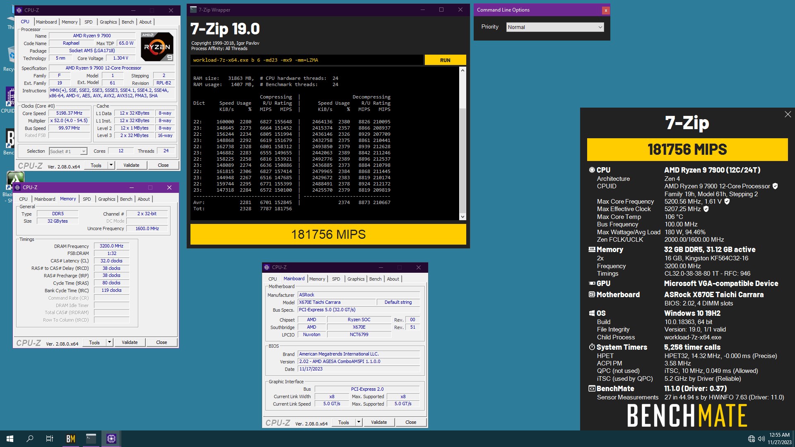795x447 pixels.
Task: Click the BenchMate icon in result panel
Action: point(592,389)
